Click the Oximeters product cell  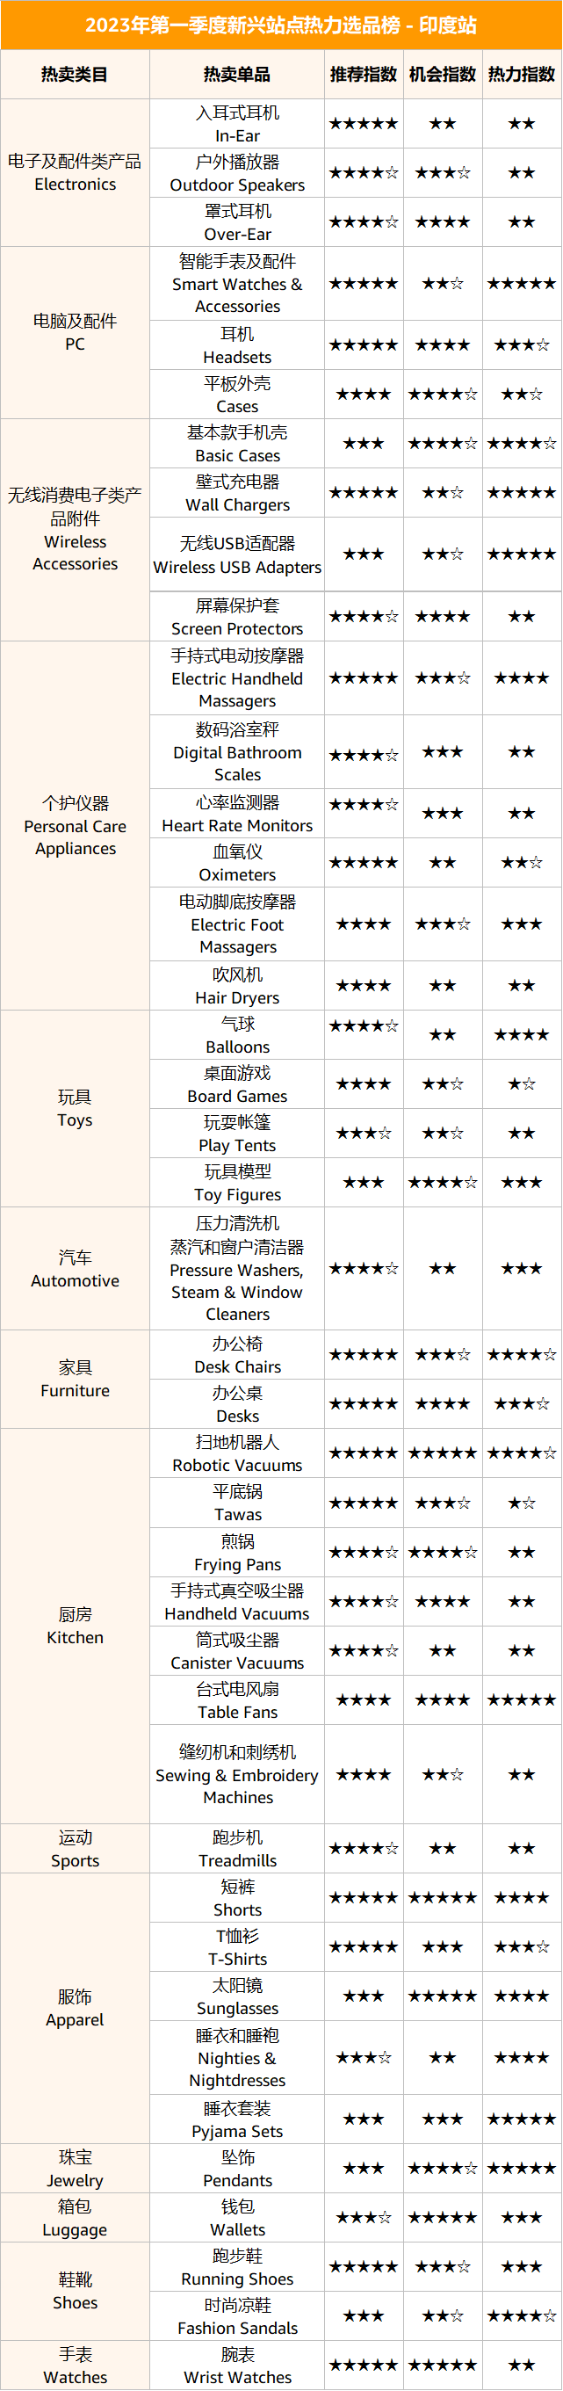pos(237,862)
